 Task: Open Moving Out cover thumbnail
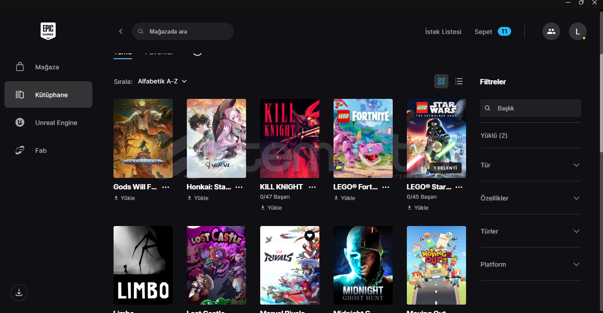coord(436,265)
